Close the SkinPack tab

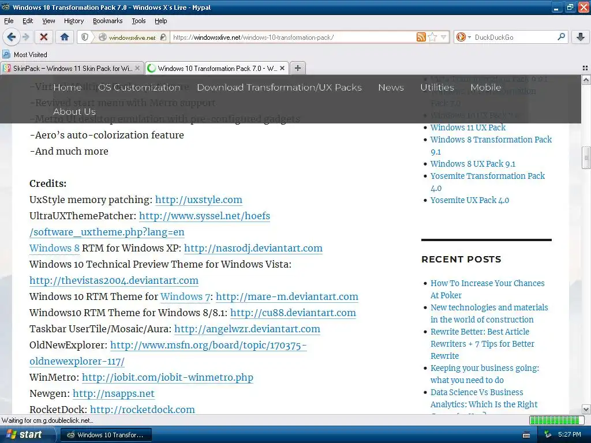pos(137,68)
